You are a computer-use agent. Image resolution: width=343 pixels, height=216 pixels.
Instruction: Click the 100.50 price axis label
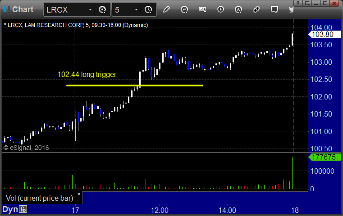click(x=321, y=149)
